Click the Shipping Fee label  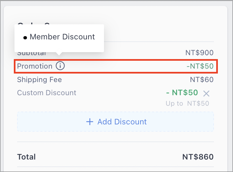point(39,80)
